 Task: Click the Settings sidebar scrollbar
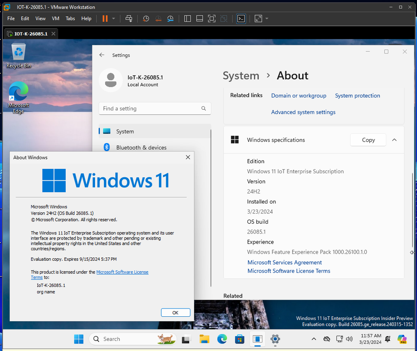click(211, 208)
